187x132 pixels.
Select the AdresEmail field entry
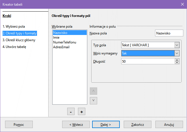point(61,47)
